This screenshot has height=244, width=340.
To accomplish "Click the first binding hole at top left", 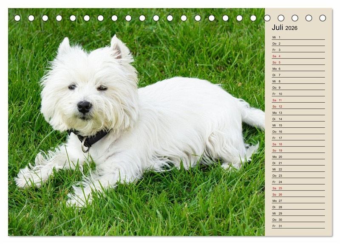I will click(x=17, y=18).
